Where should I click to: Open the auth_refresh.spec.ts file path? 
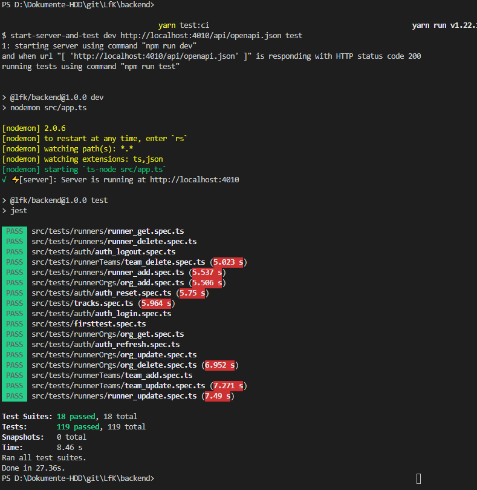click(105, 345)
